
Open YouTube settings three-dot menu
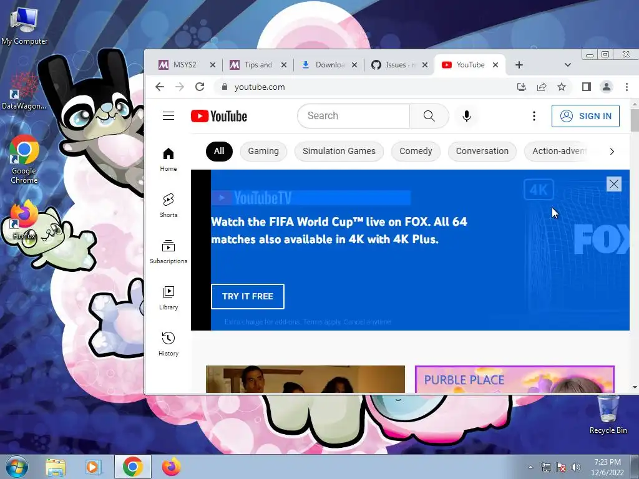coord(534,116)
